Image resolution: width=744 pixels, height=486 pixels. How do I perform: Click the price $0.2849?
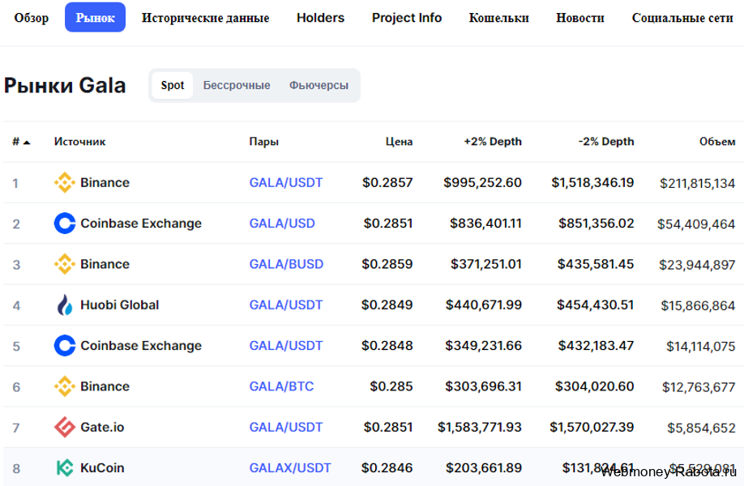point(387,305)
